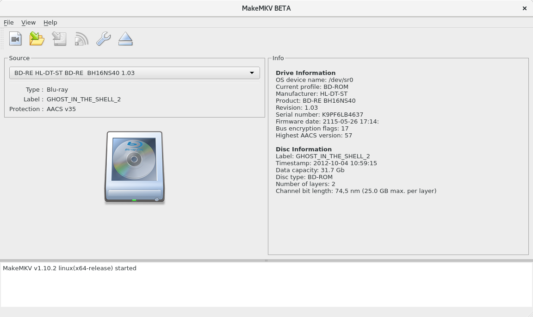Close the MakeMKV BETA window

point(524,8)
